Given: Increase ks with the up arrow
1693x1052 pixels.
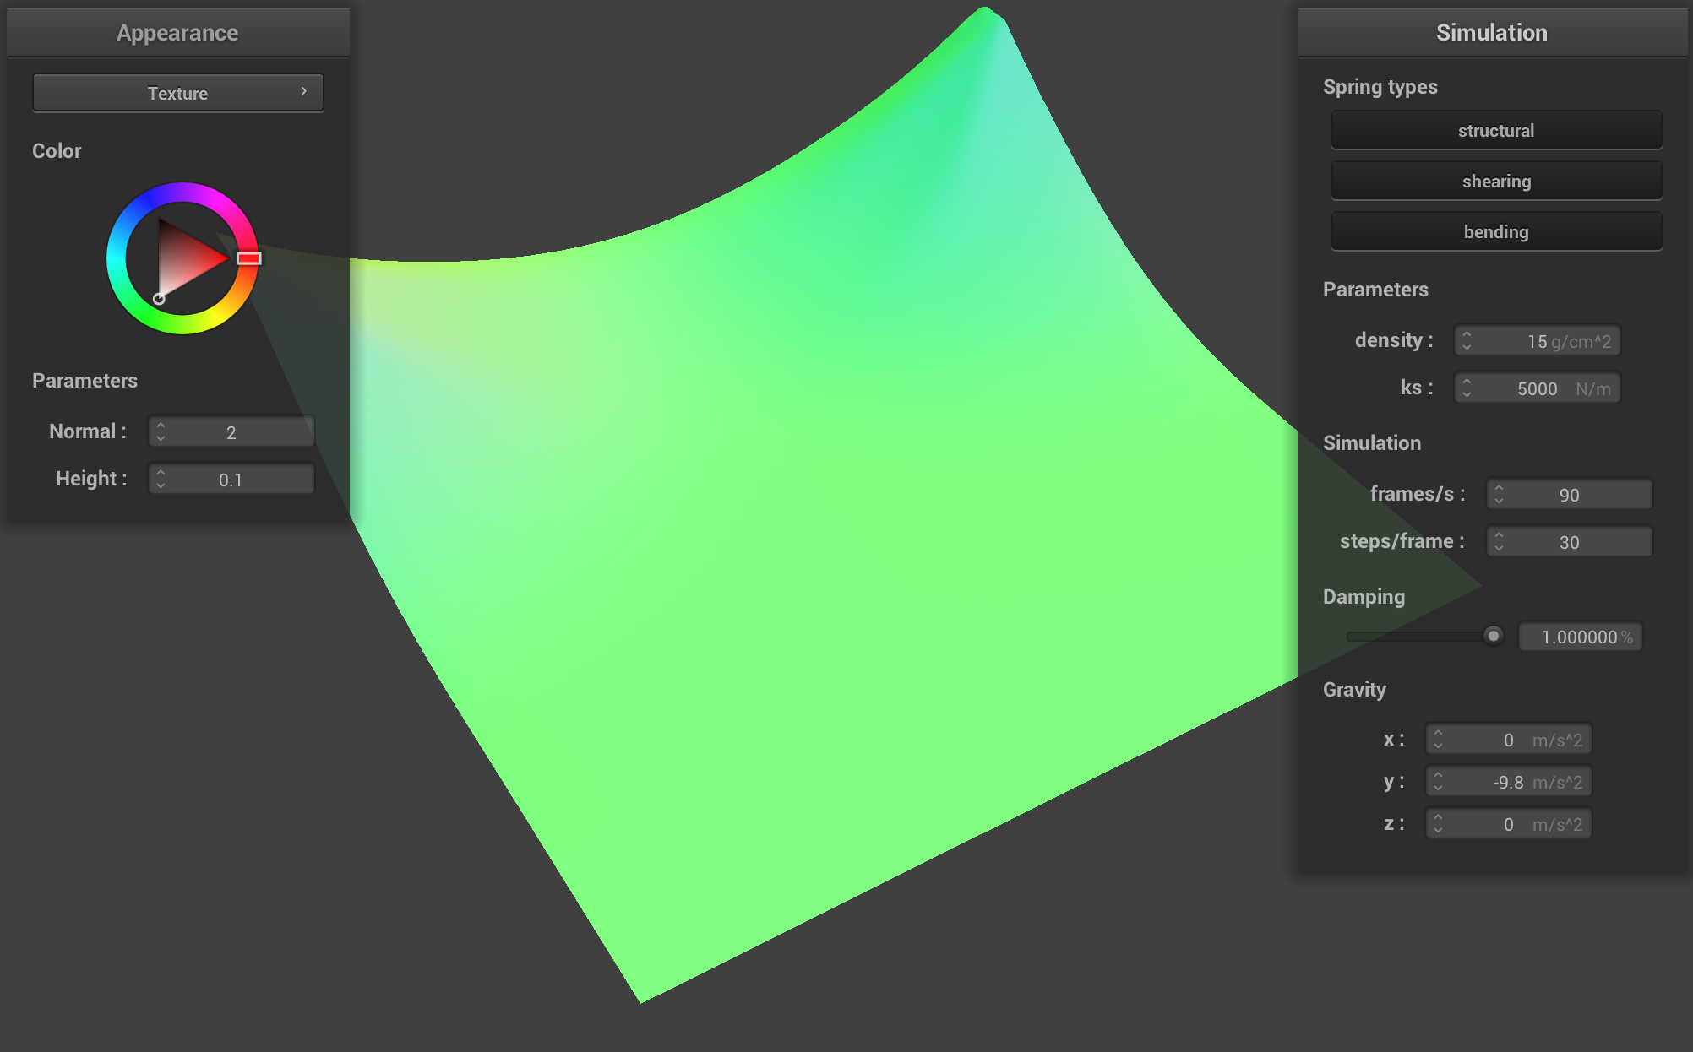Looking at the screenshot, I should pos(1467,382).
